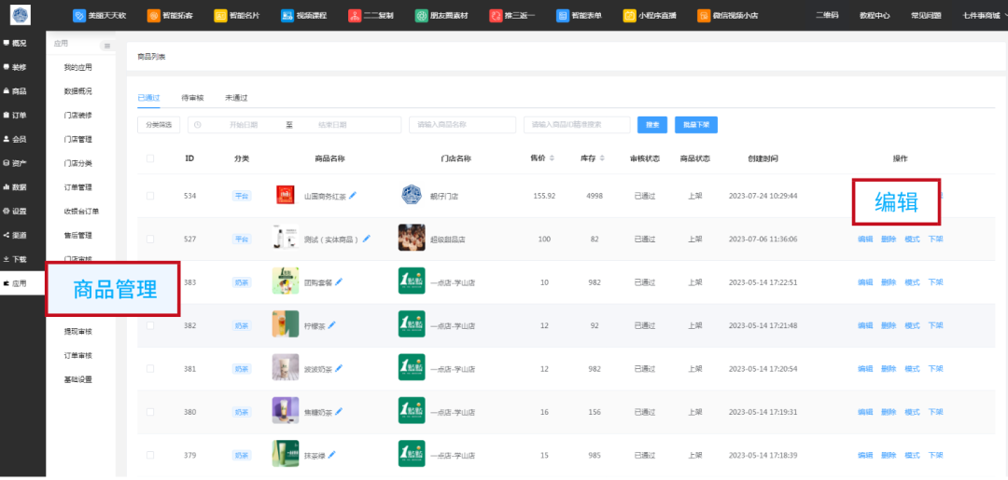The width and height of the screenshot is (1008, 480).
Task: Open the 智能拓客 orange icon
Action: (154, 16)
